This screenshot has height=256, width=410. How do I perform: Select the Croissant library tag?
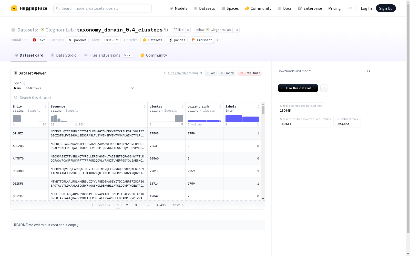202,40
